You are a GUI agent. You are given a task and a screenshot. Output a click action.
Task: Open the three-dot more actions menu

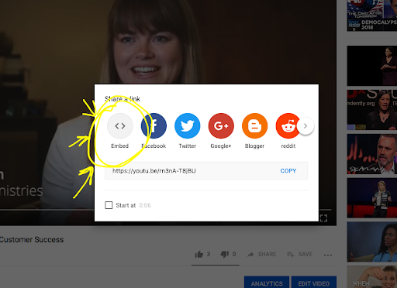click(328, 255)
